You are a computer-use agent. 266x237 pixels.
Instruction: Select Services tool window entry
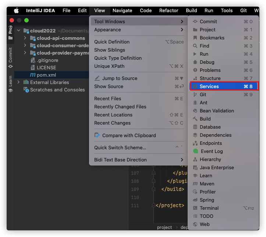224,86
